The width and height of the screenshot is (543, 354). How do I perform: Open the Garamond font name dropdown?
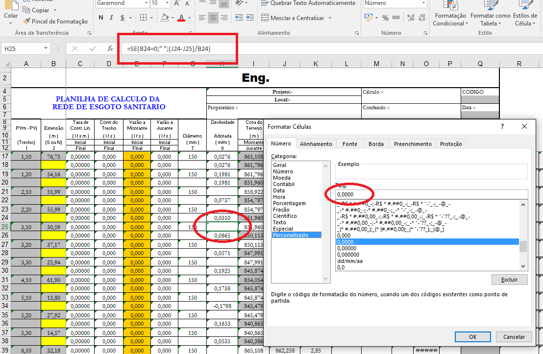(x=146, y=3)
